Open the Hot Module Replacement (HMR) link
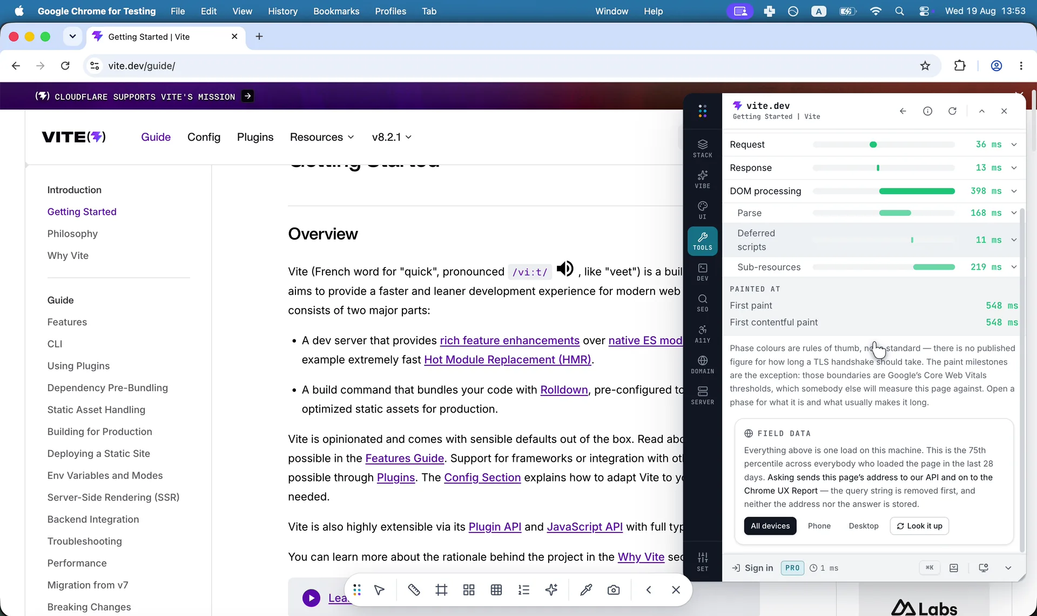This screenshot has height=616, width=1037. tap(508, 360)
